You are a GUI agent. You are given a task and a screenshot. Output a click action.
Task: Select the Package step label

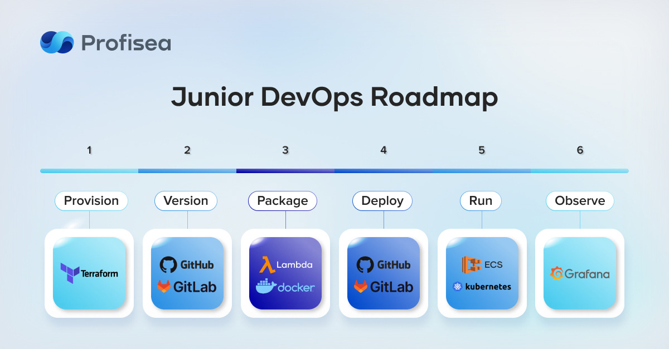(x=283, y=201)
